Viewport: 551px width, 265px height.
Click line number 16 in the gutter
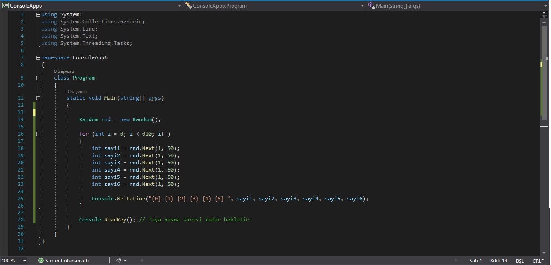21,134
